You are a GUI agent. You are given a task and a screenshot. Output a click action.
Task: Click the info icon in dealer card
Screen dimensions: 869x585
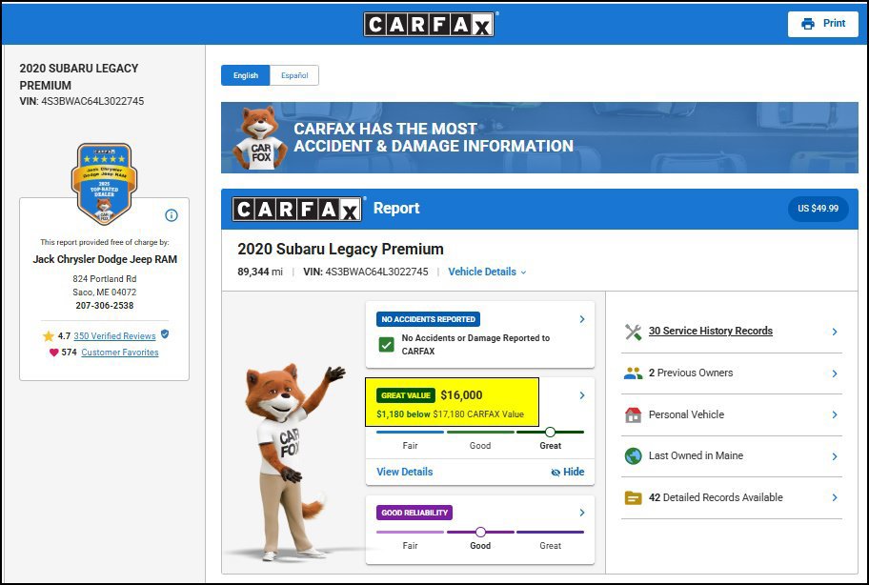coord(172,215)
